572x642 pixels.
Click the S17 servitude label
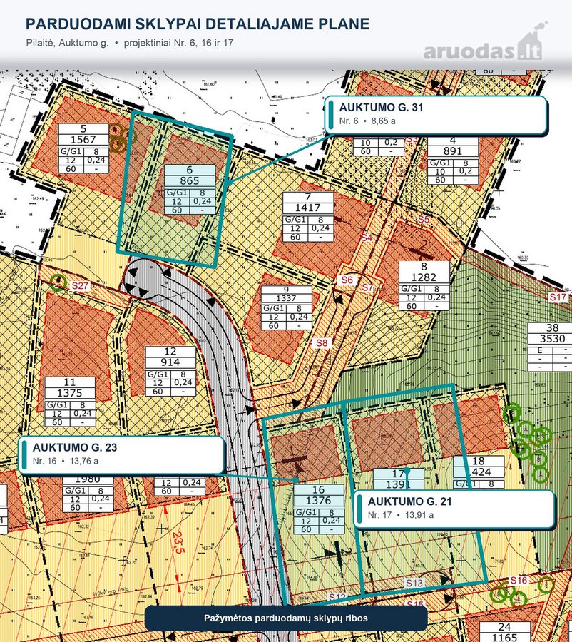[x=558, y=297]
